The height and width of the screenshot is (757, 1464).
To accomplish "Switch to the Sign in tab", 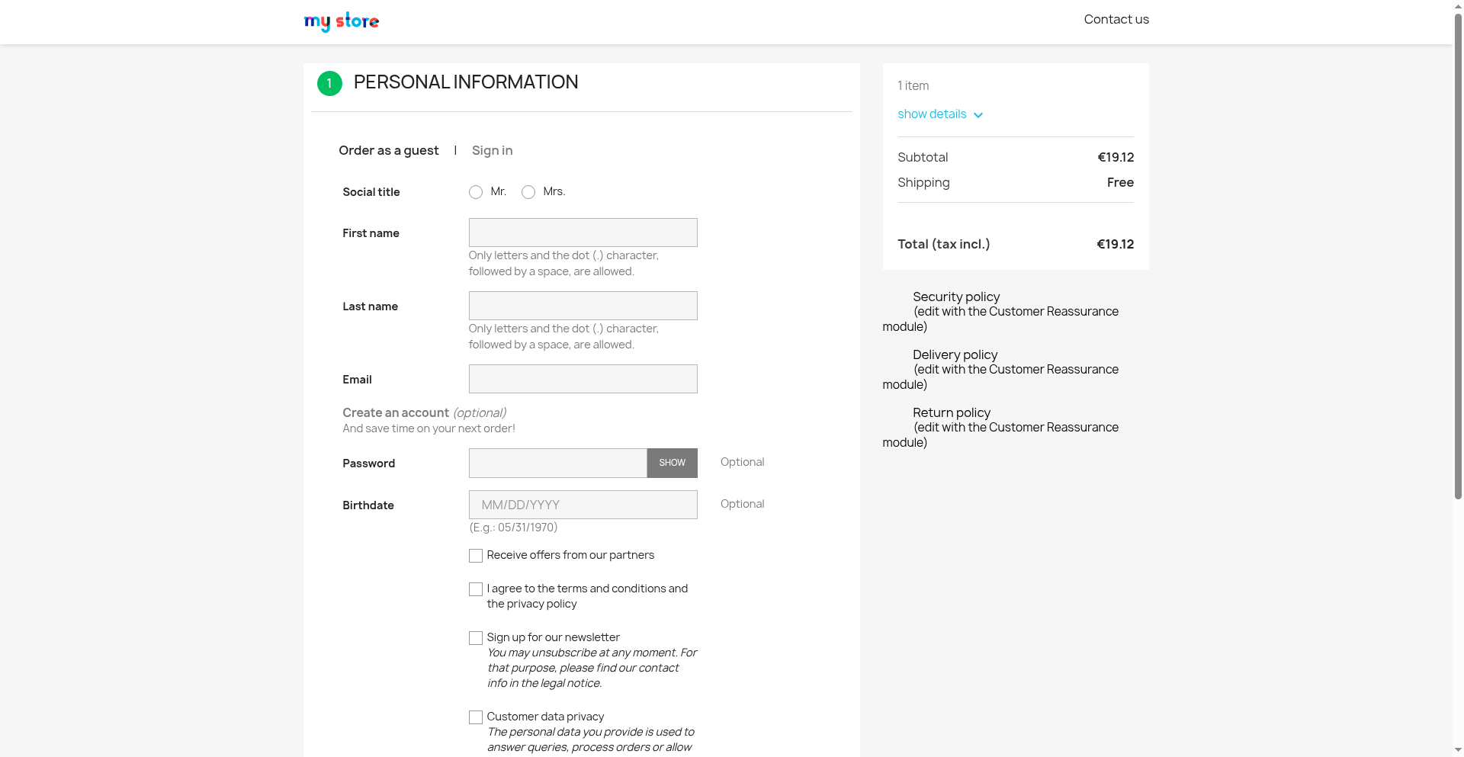I will coord(492,151).
